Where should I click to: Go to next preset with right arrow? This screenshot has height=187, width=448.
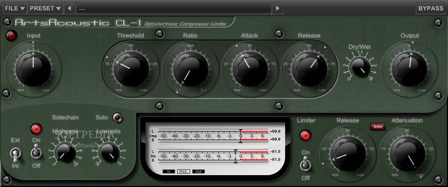point(277,8)
